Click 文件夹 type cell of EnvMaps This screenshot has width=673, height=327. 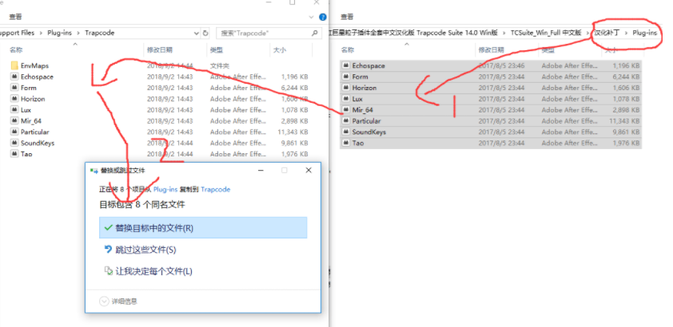point(219,65)
